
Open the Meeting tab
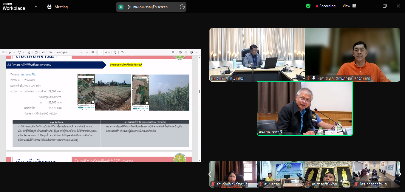tap(57, 7)
